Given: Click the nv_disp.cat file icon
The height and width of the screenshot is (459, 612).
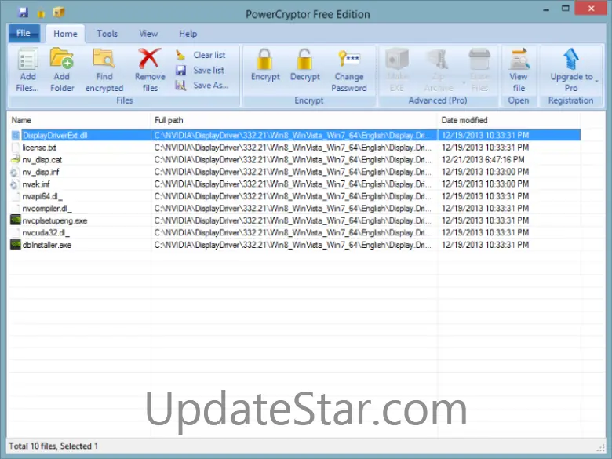Looking at the screenshot, I should (15, 159).
